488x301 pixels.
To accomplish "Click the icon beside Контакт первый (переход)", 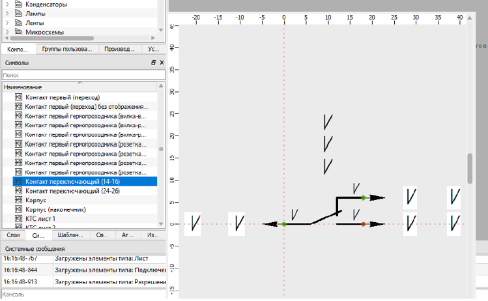I will 19,97.
